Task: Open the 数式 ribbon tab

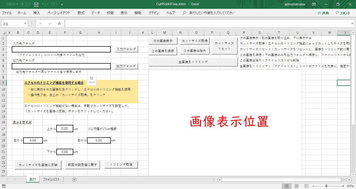Action: coord(81,13)
